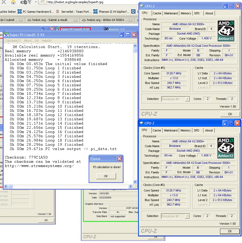Viewport: 242px width, 243px height.
Task: Switch to SPD tab in top CPU-Z
Action: pyautogui.click(x=197, y=13)
